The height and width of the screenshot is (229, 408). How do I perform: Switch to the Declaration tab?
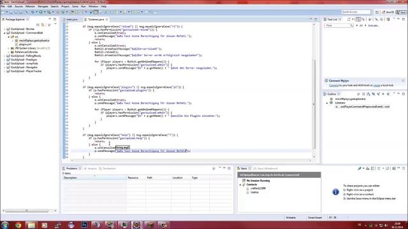tap(107, 169)
